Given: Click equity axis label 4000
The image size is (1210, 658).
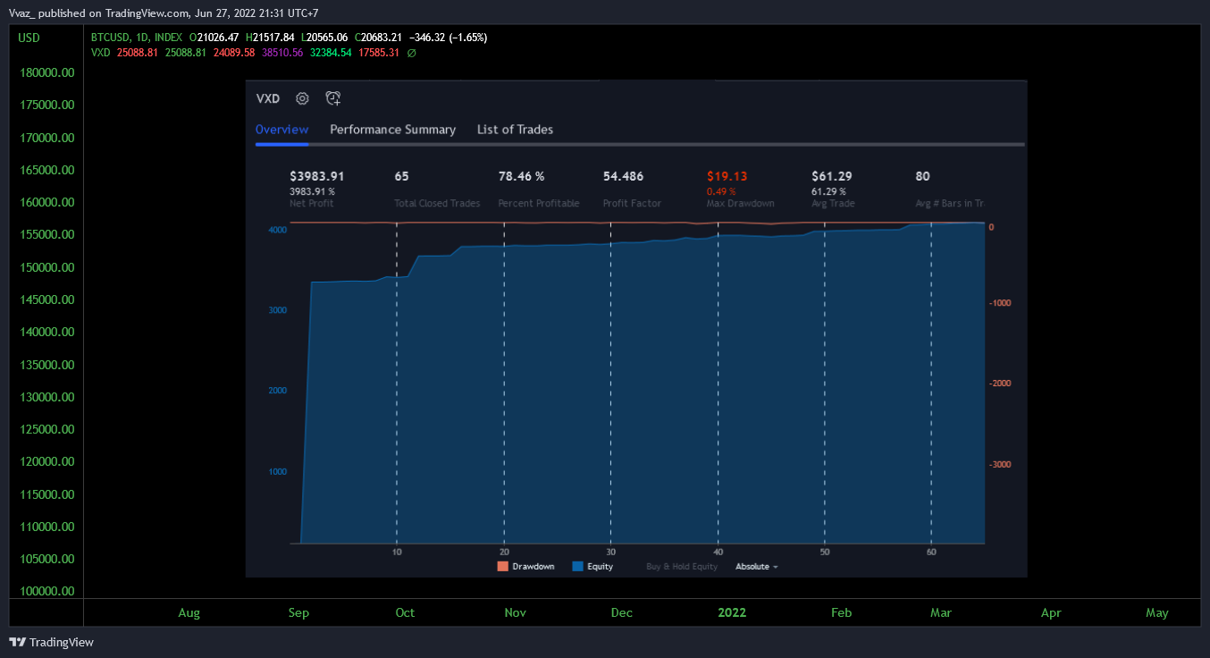Looking at the screenshot, I should coord(278,230).
